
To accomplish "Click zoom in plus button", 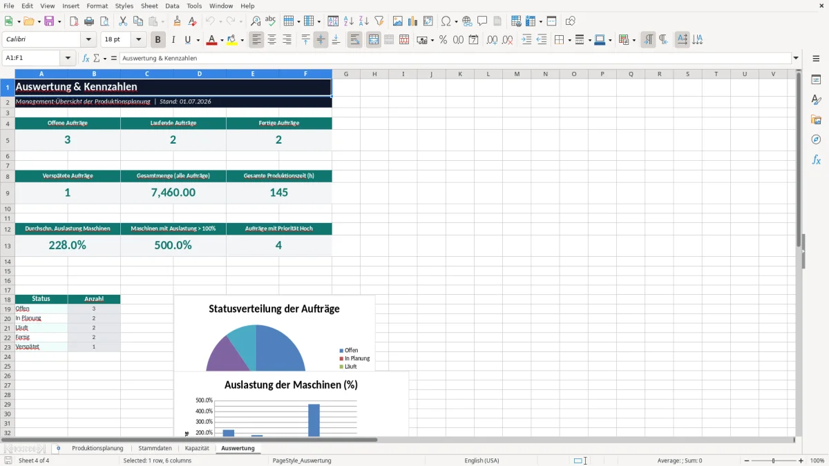I will pyautogui.click(x=801, y=460).
